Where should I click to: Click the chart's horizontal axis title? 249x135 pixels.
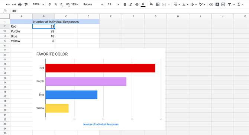point(101,124)
